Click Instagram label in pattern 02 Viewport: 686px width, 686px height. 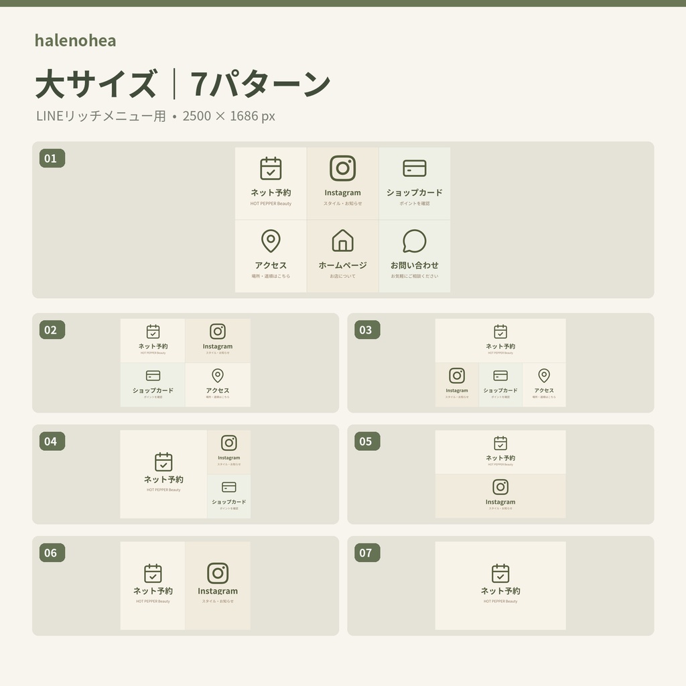click(218, 346)
